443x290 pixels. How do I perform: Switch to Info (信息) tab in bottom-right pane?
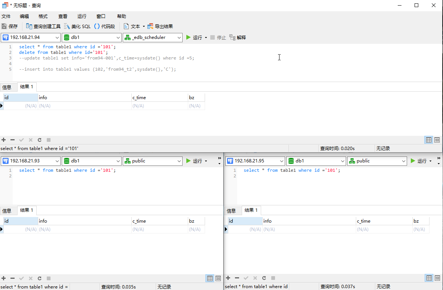pos(231,211)
